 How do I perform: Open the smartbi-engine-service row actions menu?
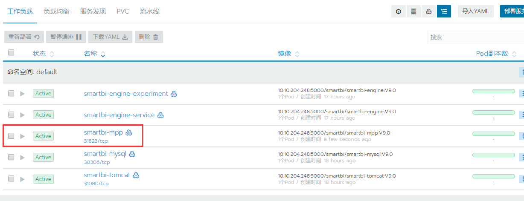(521, 115)
